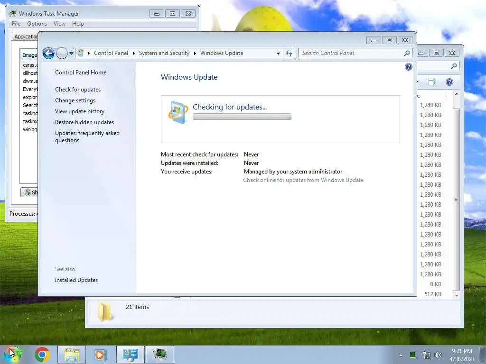
Task: Click scroll down arrow in Explorer file list
Action: (x=456, y=296)
